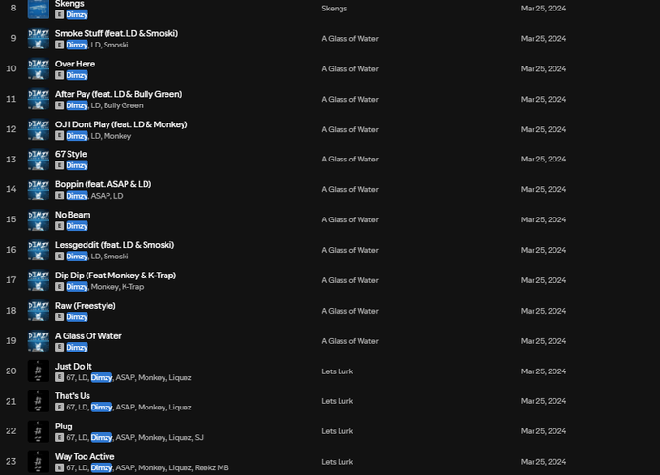Screen dimensions: 660x475
Task: Click highlighted Dimzy artist on Plug row
Action: 102,438
